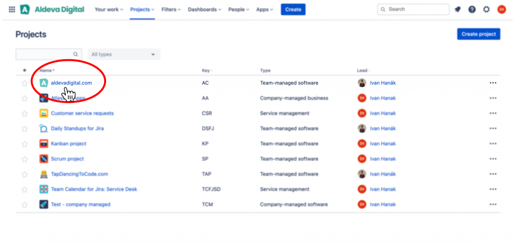Screen dimensions: 515x243
Task: Sort projects by Lead column
Action: [x=363, y=70]
